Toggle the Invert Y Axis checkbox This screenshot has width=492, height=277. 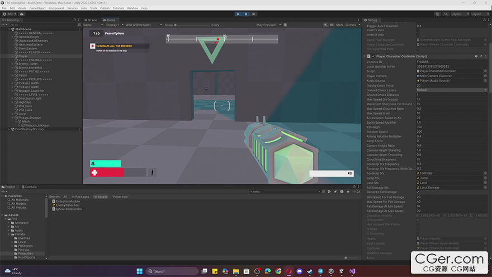click(x=418, y=30)
